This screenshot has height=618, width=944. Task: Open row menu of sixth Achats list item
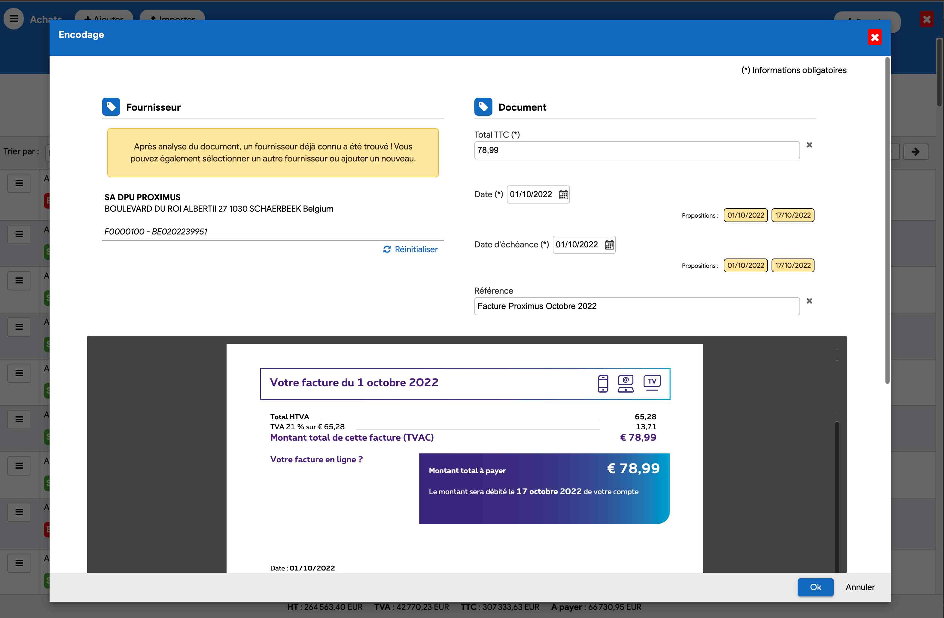tap(19, 420)
